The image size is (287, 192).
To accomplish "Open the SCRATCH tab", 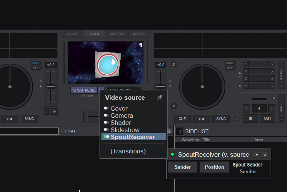I will pos(117,34).
